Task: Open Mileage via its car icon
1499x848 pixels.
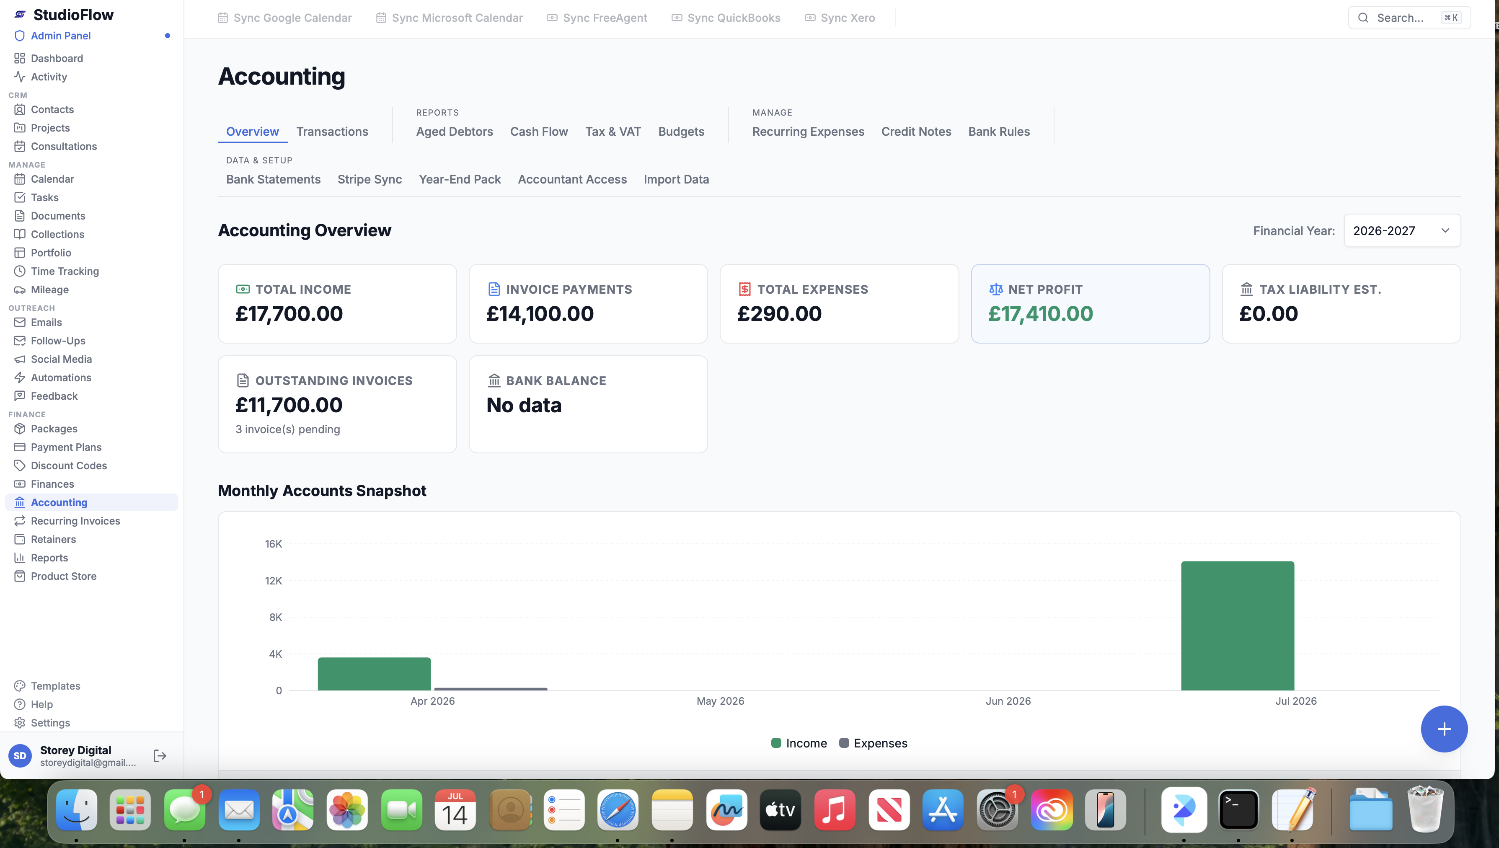Action: coord(20,290)
